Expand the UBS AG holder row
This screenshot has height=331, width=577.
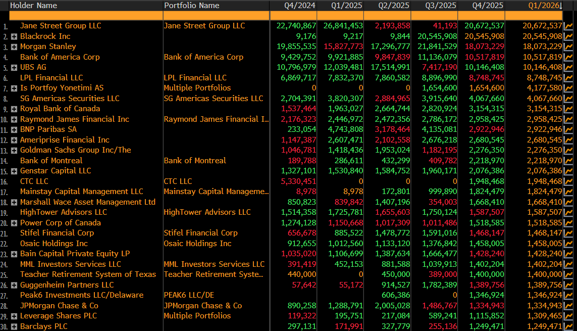pyautogui.click(x=14, y=67)
